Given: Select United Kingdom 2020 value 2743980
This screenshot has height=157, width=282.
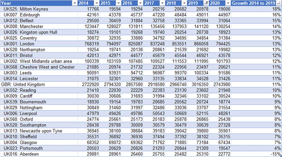Looking at the screenshot, I should click(222, 85).
